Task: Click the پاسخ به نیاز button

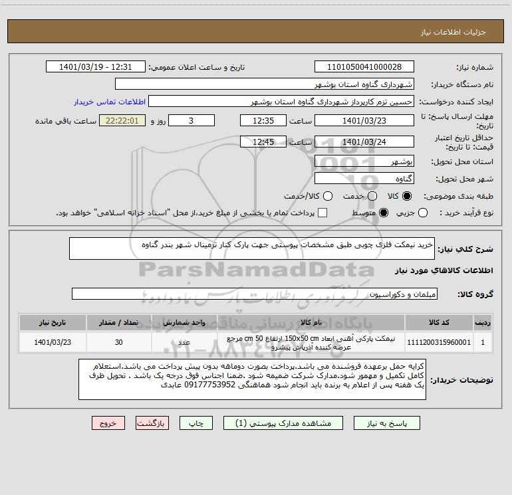Action: pos(387,423)
